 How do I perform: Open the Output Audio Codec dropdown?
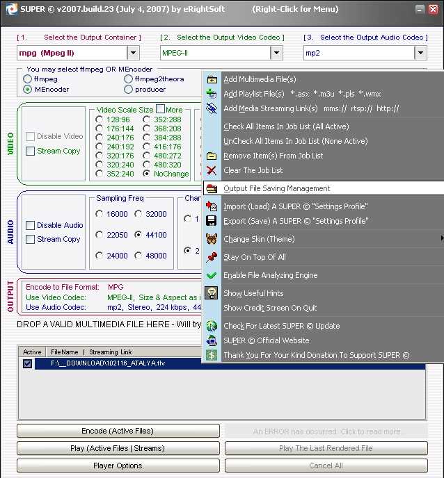pos(420,53)
